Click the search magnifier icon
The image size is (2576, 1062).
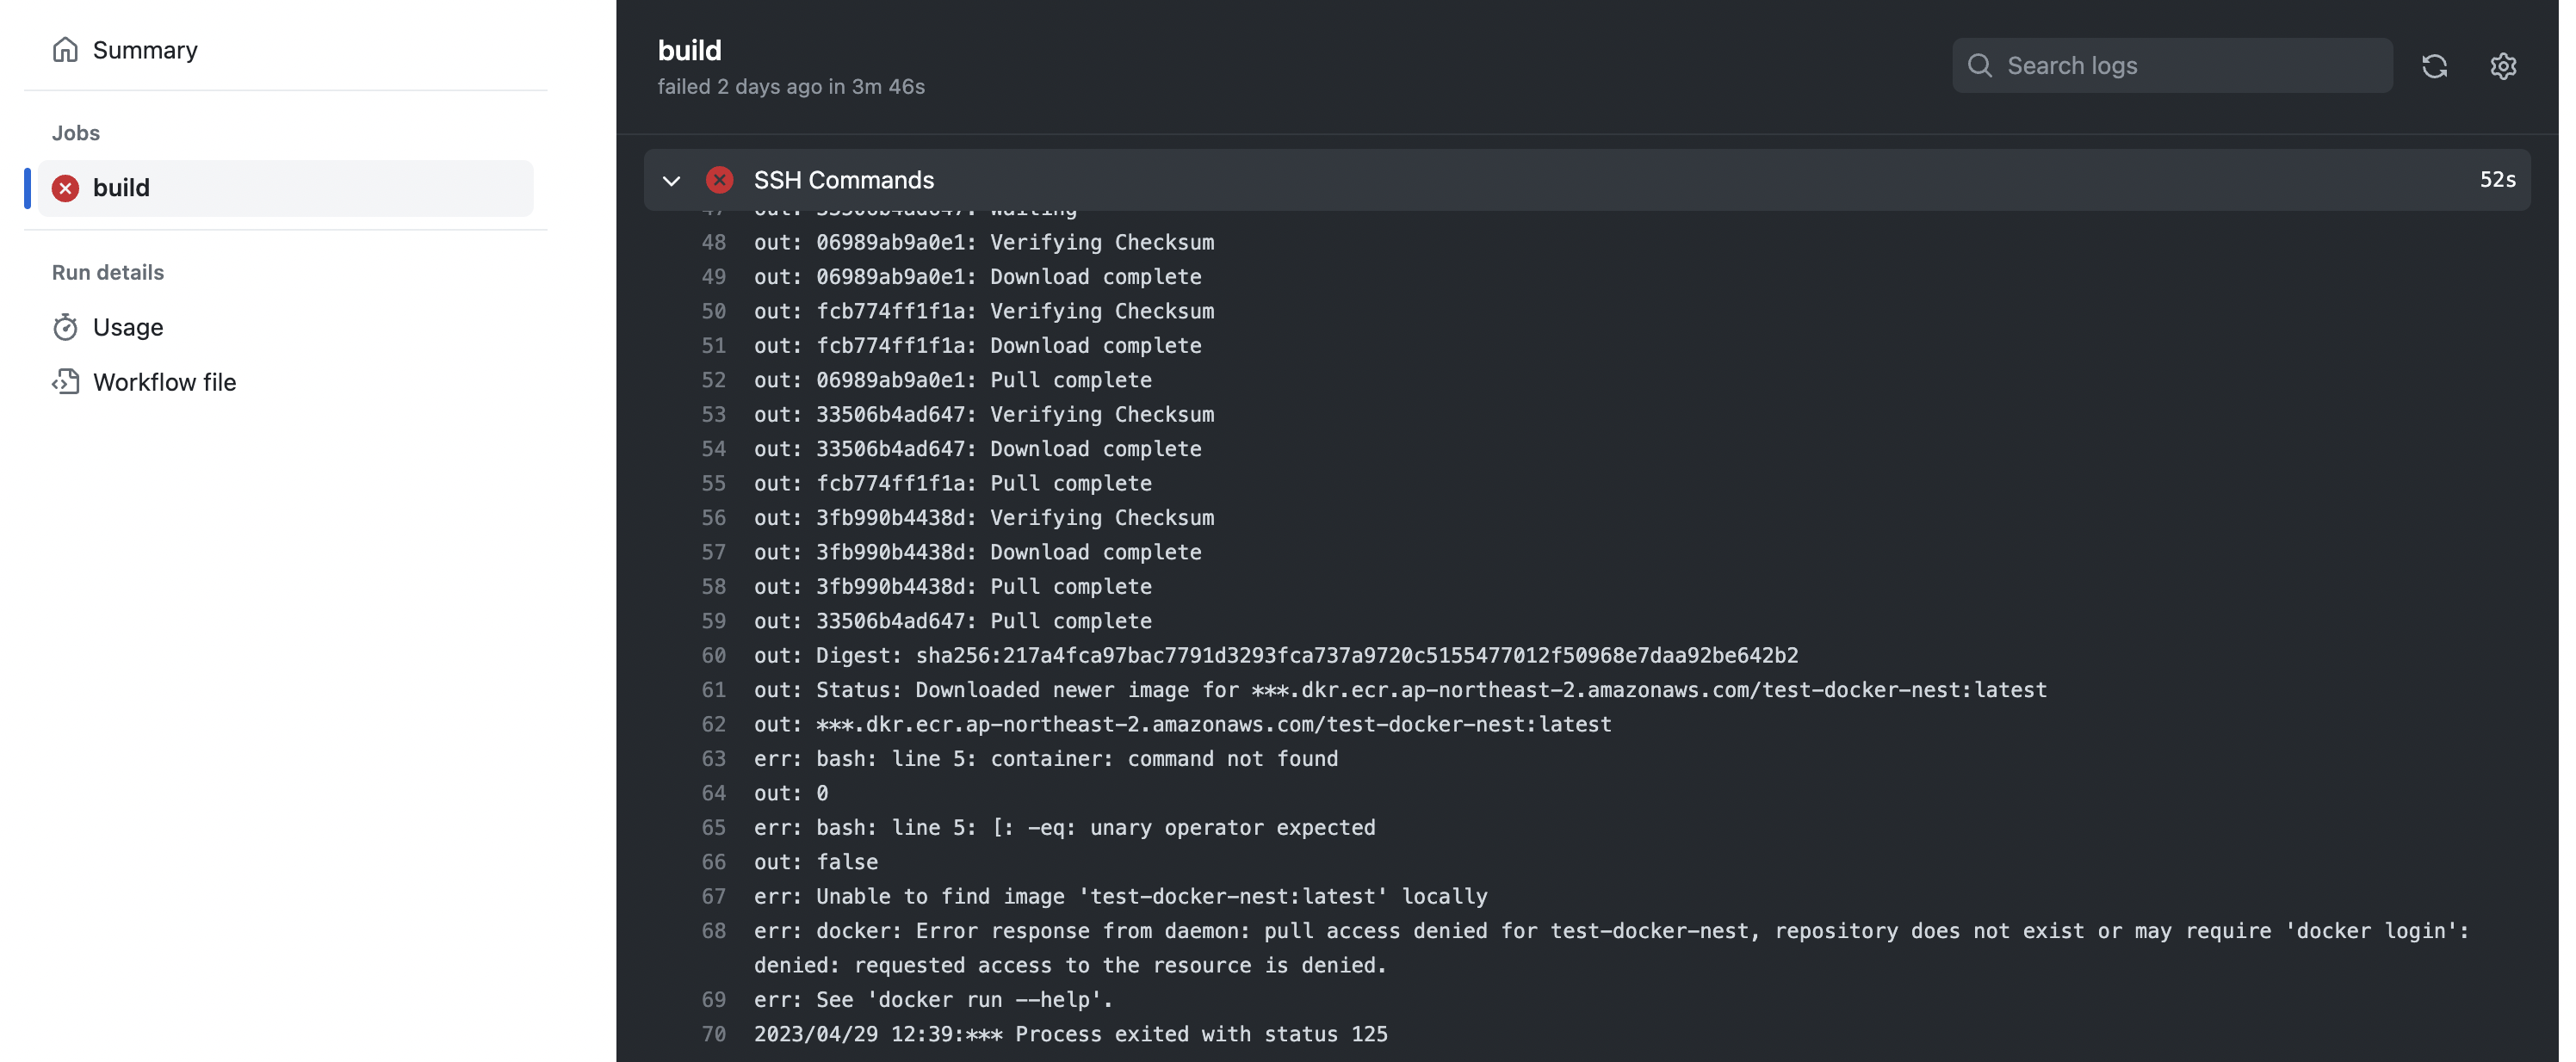[1979, 66]
